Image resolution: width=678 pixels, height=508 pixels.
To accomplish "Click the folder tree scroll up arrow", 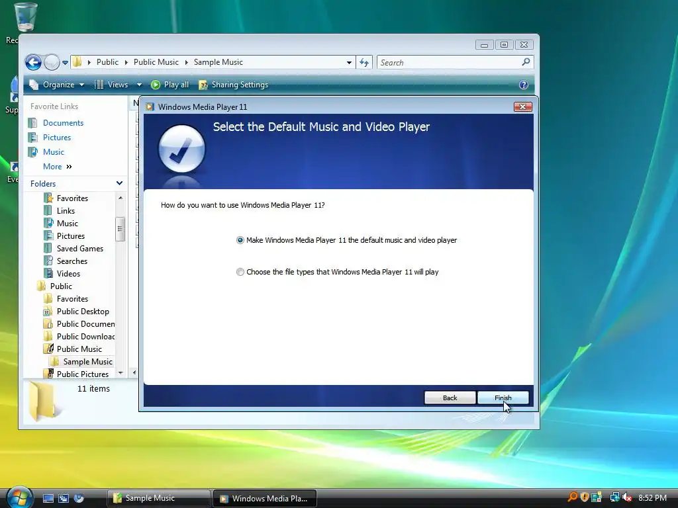I will click(x=121, y=198).
